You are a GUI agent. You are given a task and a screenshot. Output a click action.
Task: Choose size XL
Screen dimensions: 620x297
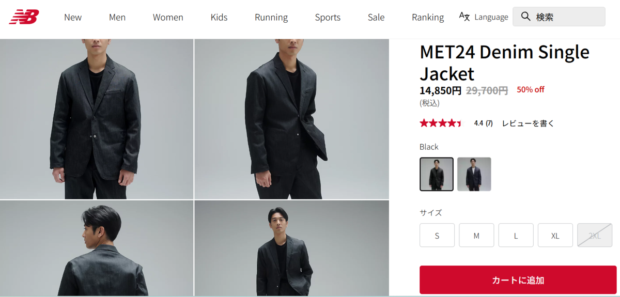coord(555,236)
